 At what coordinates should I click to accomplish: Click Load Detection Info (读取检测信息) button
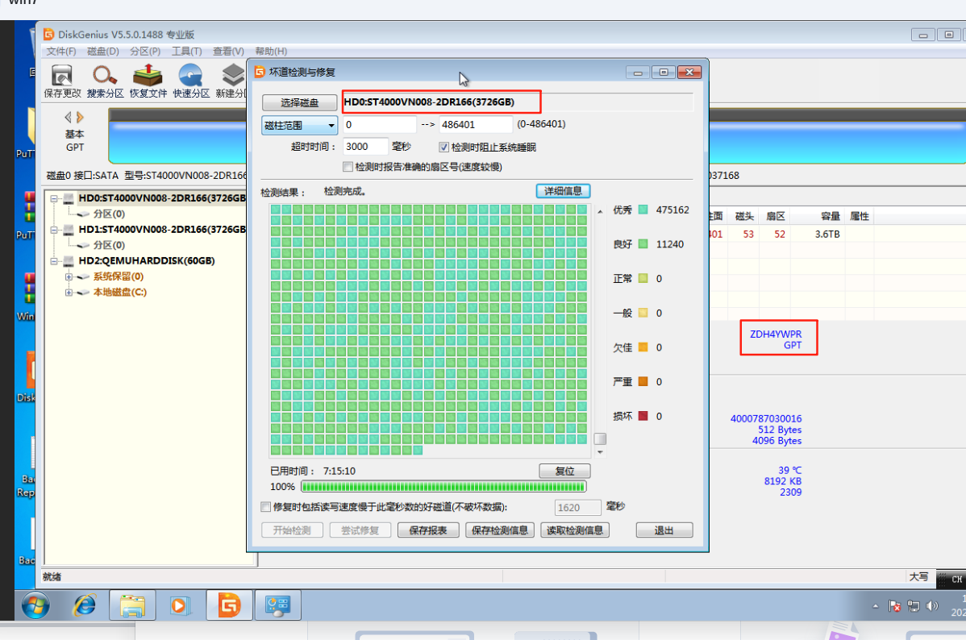(575, 530)
